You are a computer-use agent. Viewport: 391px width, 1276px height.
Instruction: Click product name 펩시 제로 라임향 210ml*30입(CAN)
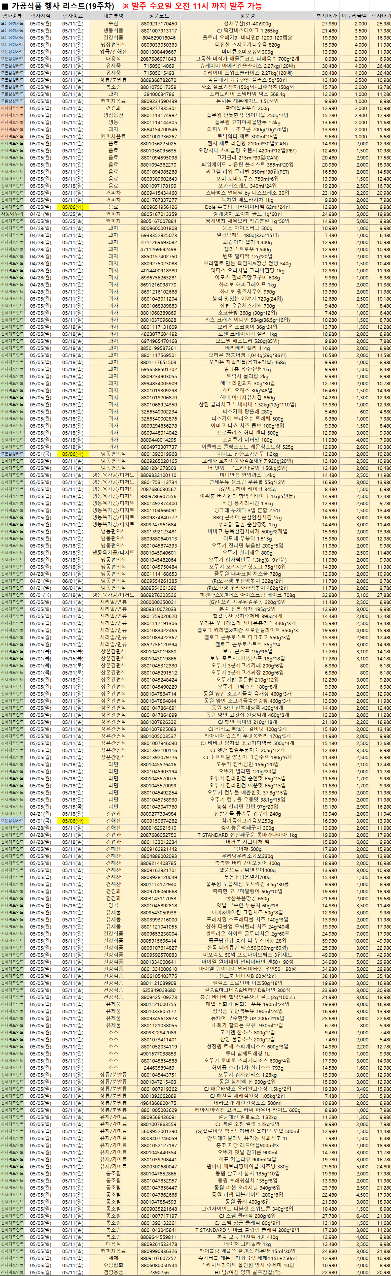coord(247,144)
